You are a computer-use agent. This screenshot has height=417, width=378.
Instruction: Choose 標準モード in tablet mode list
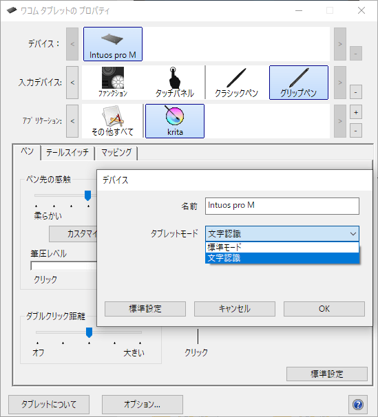(x=282, y=247)
